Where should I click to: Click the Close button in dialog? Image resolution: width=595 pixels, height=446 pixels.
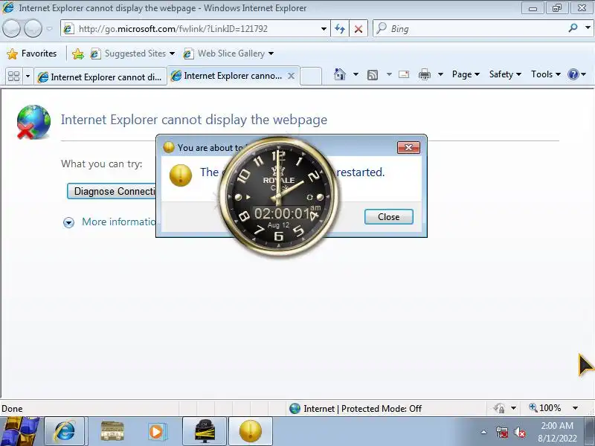point(388,217)
